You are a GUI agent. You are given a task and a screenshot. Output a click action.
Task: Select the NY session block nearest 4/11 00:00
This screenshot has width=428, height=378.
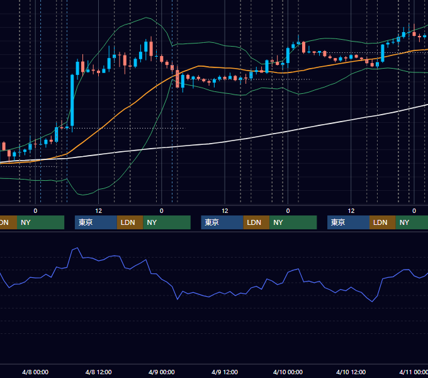tap(412, 222)
